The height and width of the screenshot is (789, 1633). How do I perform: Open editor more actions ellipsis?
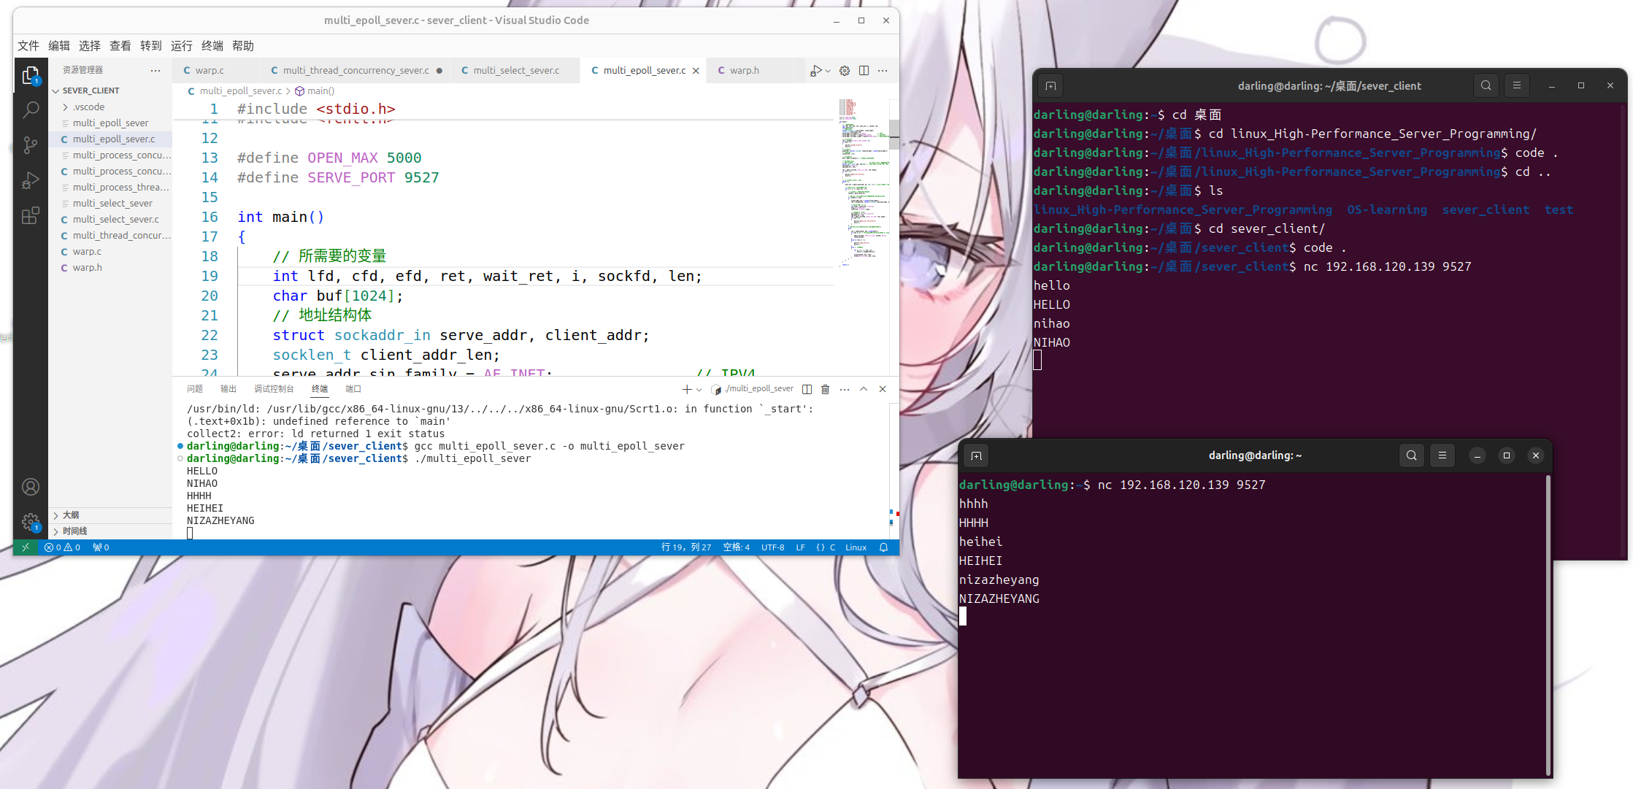tap(883, 71)
